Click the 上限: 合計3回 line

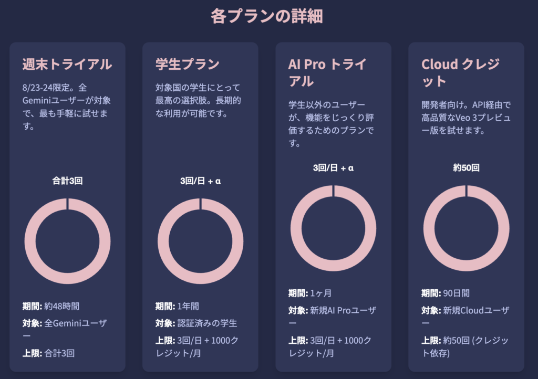click(48, 353)
